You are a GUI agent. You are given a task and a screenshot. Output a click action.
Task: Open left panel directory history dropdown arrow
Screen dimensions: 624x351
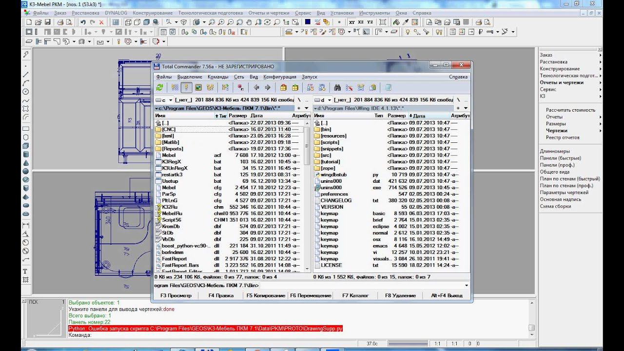(306, 108)
